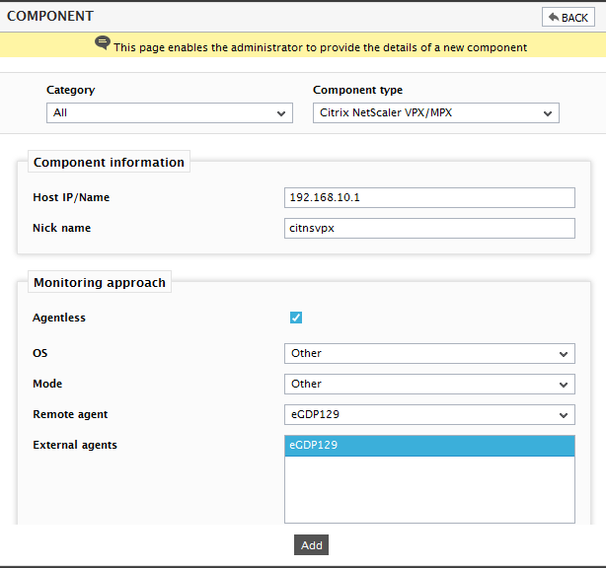Screen dimensions: 606x568
Task: Click the back arrow icon
Action: coord(554,17)
